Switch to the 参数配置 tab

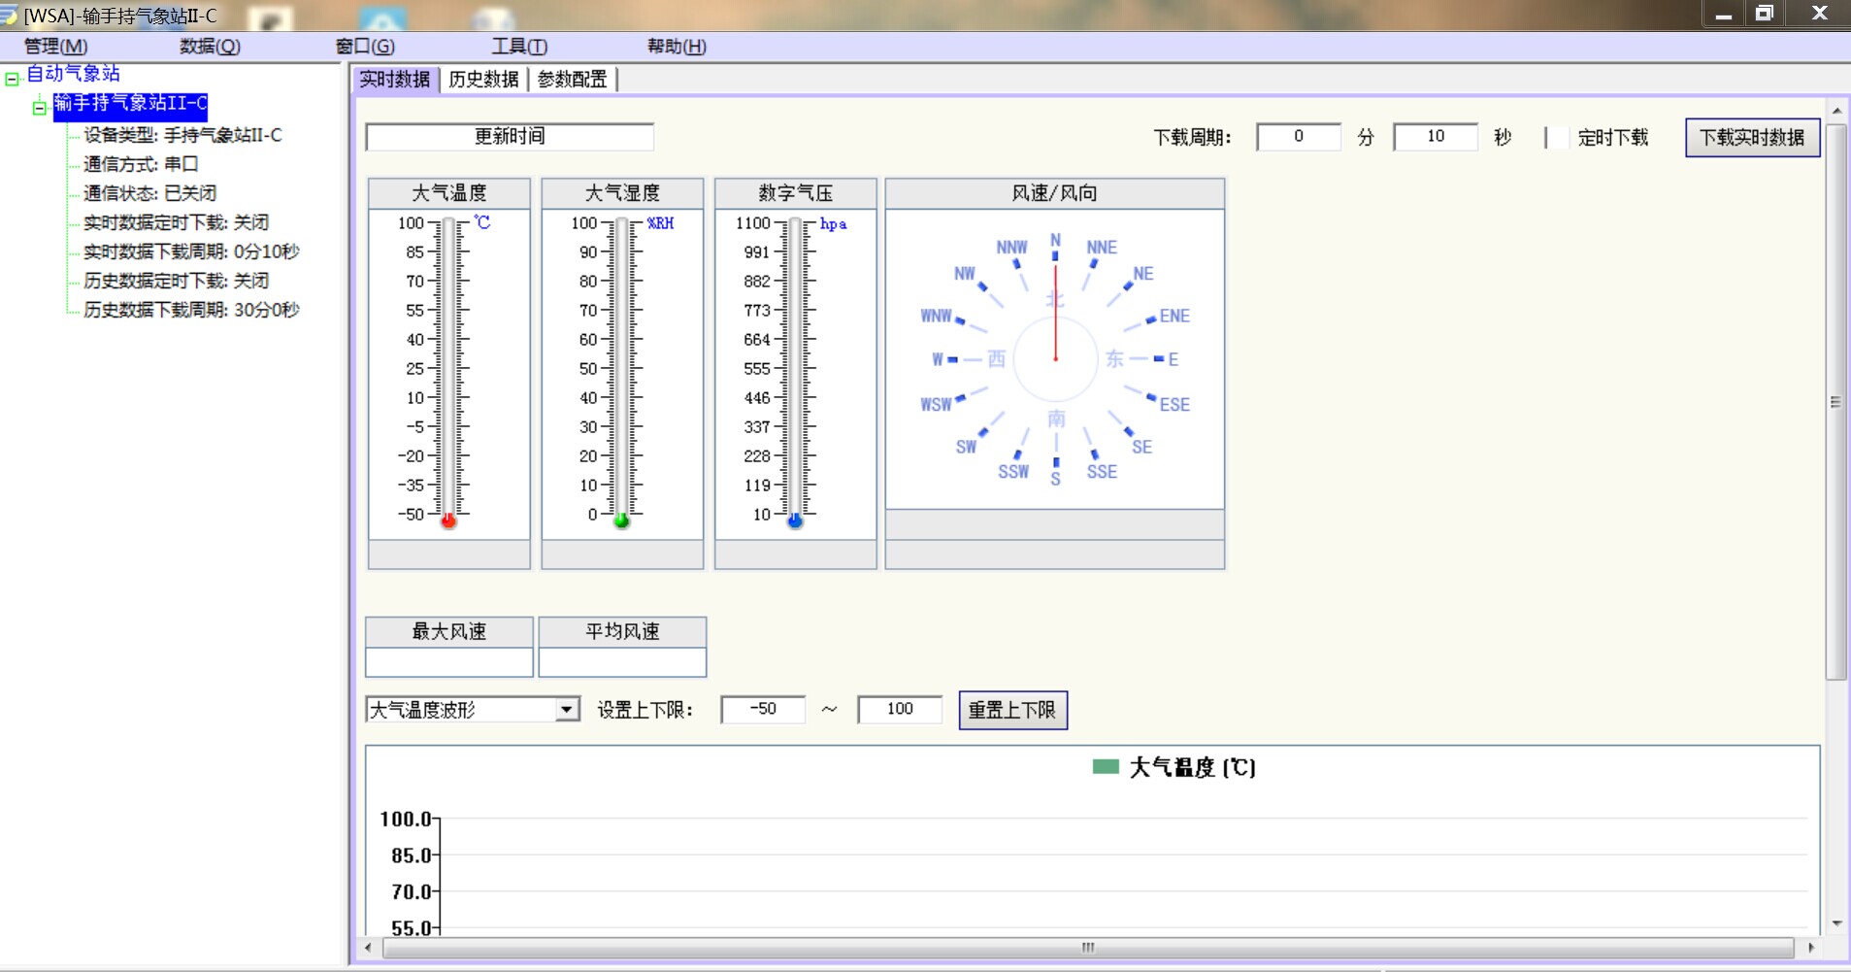point(573,80)
